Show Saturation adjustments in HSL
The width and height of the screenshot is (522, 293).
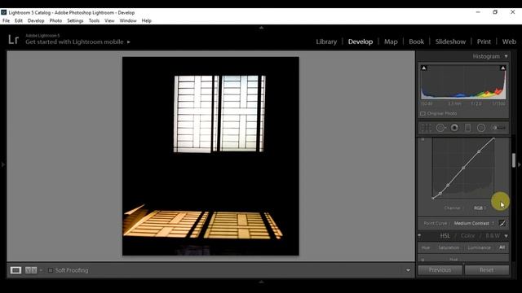[449, 247]
